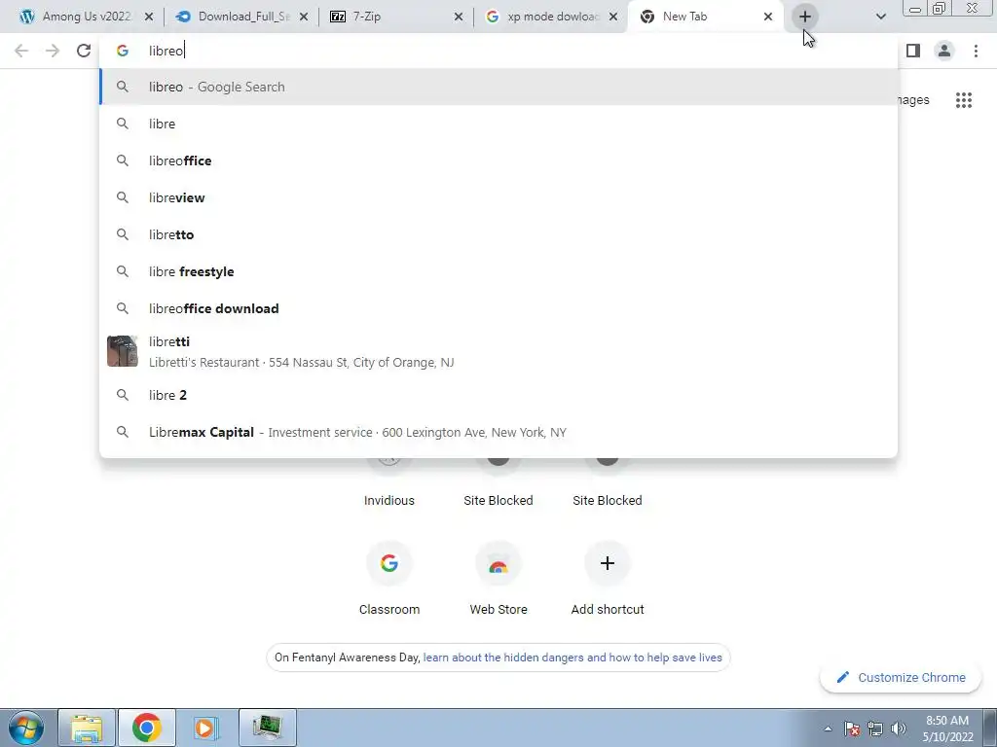Select the 'libre freestyle' suggestion
Screen dimensions: 997x747
coord(498,271)
